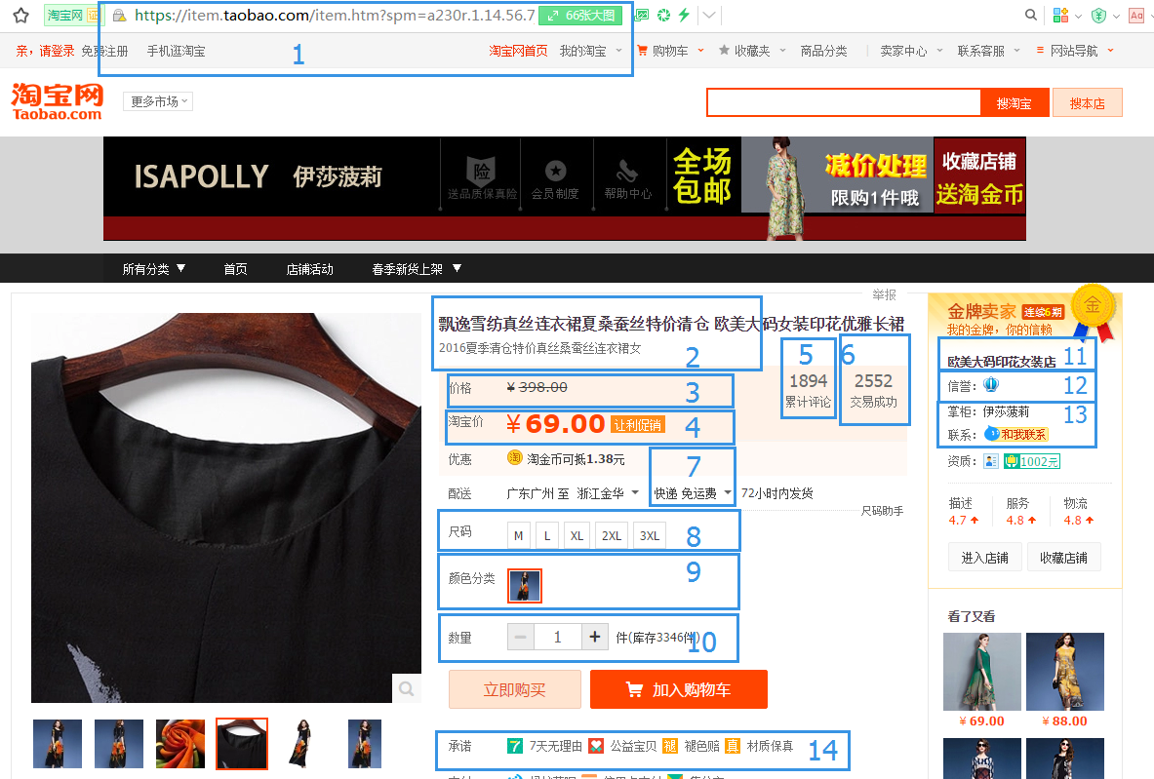Select size 3XL
This screenshot has width=1154, height=779.
point(650,535)
